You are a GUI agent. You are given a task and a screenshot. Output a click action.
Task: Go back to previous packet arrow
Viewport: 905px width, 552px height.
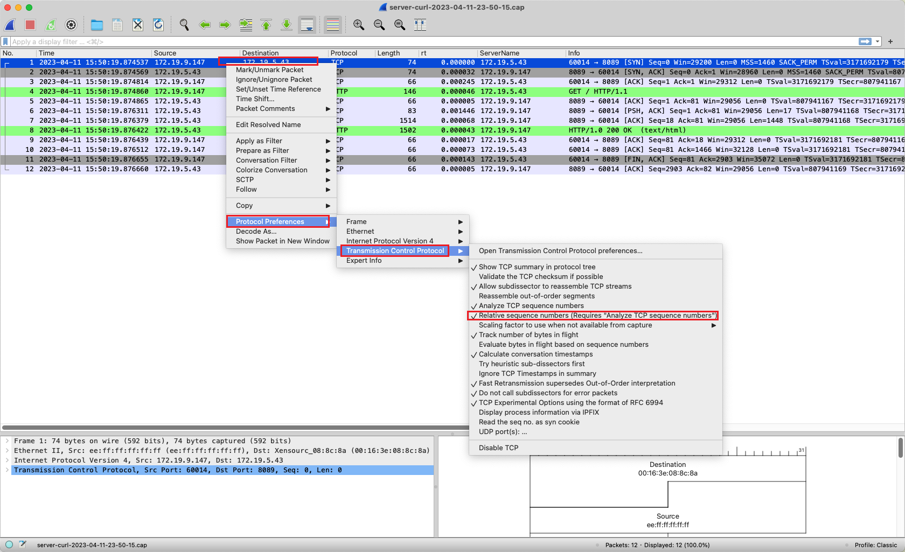click(x=205, y=25)
